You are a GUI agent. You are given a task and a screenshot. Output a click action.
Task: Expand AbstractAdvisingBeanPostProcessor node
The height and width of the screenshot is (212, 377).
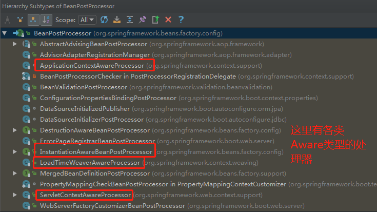point(15,44)
